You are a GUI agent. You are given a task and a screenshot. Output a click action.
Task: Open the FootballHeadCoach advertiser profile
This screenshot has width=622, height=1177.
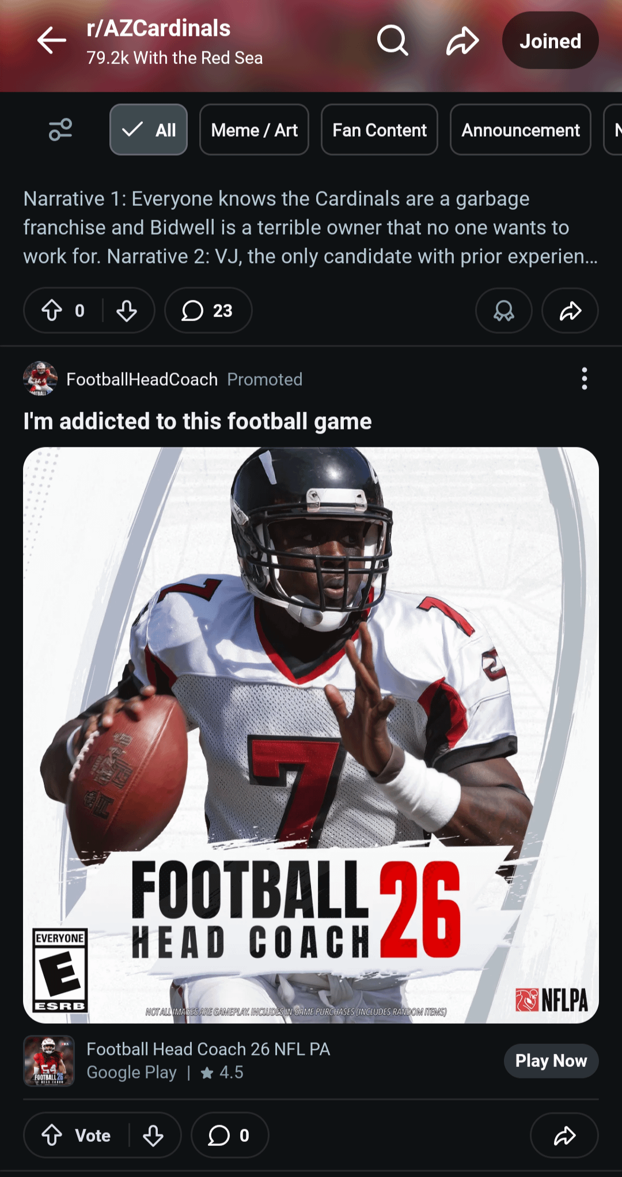point(142,379)
